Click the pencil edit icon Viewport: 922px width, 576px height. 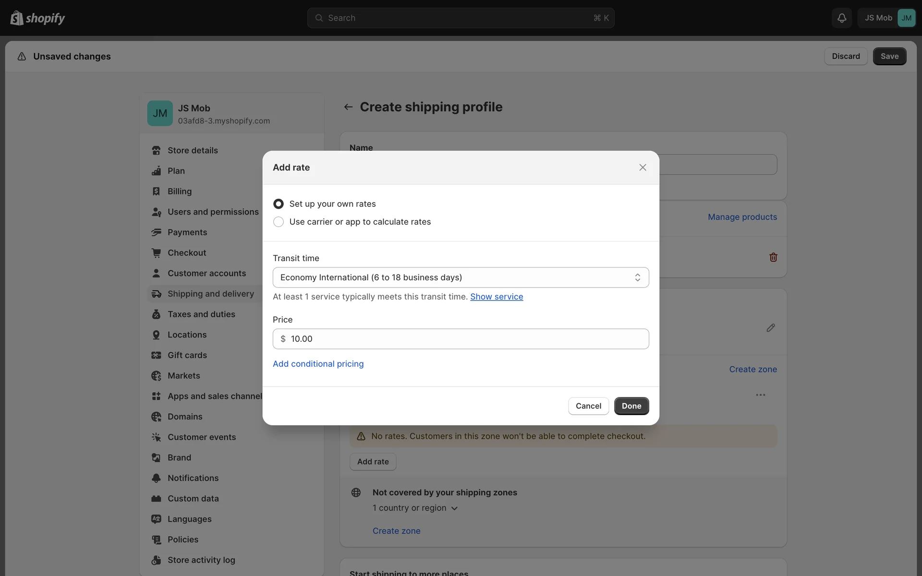[770, 328]
